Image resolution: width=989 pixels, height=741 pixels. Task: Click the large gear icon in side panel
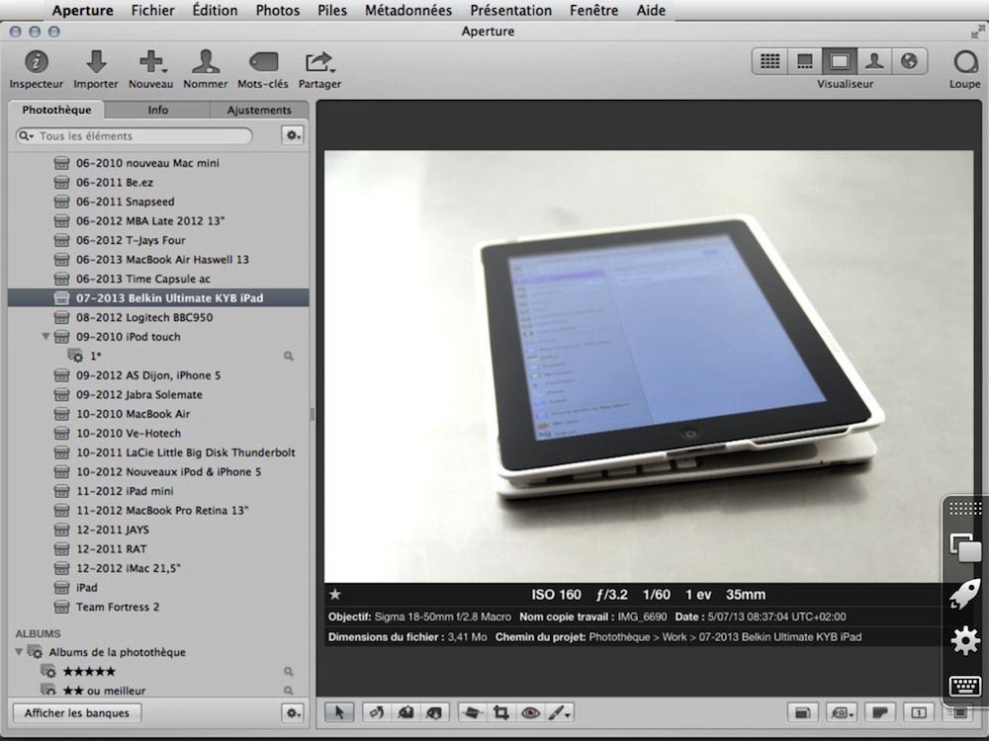click(x=965, y=641)
